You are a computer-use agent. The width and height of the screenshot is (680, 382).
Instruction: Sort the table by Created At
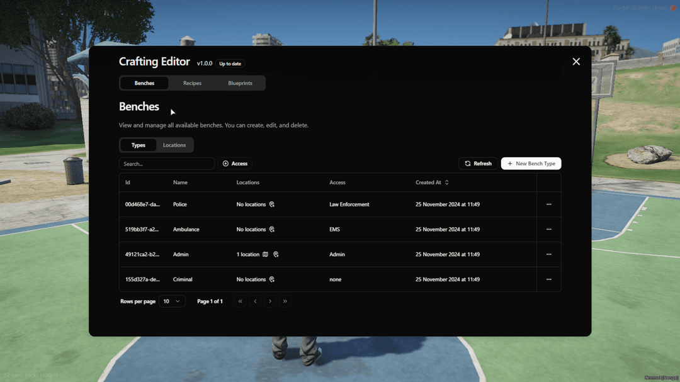432,183
